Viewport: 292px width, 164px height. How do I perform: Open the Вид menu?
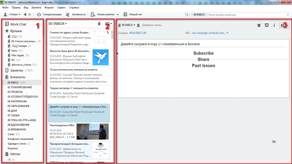pyautogui.click(x=26, y=8)
